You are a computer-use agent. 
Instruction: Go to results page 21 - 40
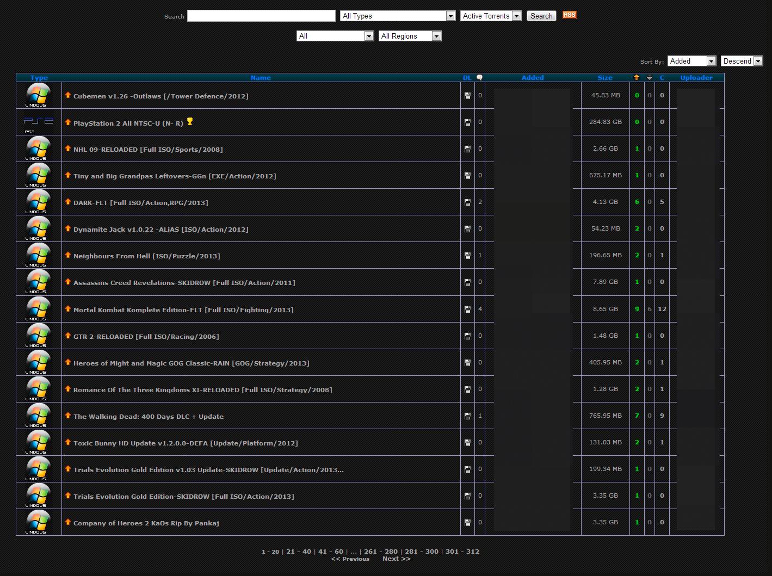[299, 552]
